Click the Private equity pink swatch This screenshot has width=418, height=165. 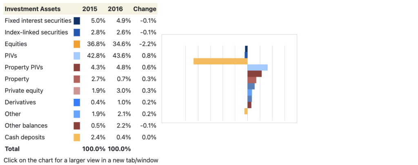click(77, 91)
